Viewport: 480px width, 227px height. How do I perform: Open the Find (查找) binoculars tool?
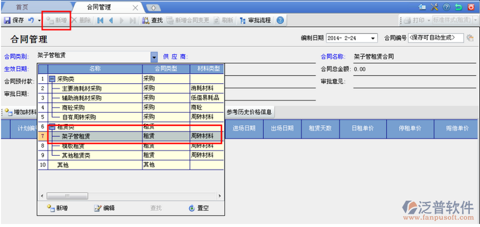click(146, 20)
